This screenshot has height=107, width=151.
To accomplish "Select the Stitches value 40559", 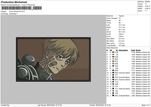I will 147,2.
